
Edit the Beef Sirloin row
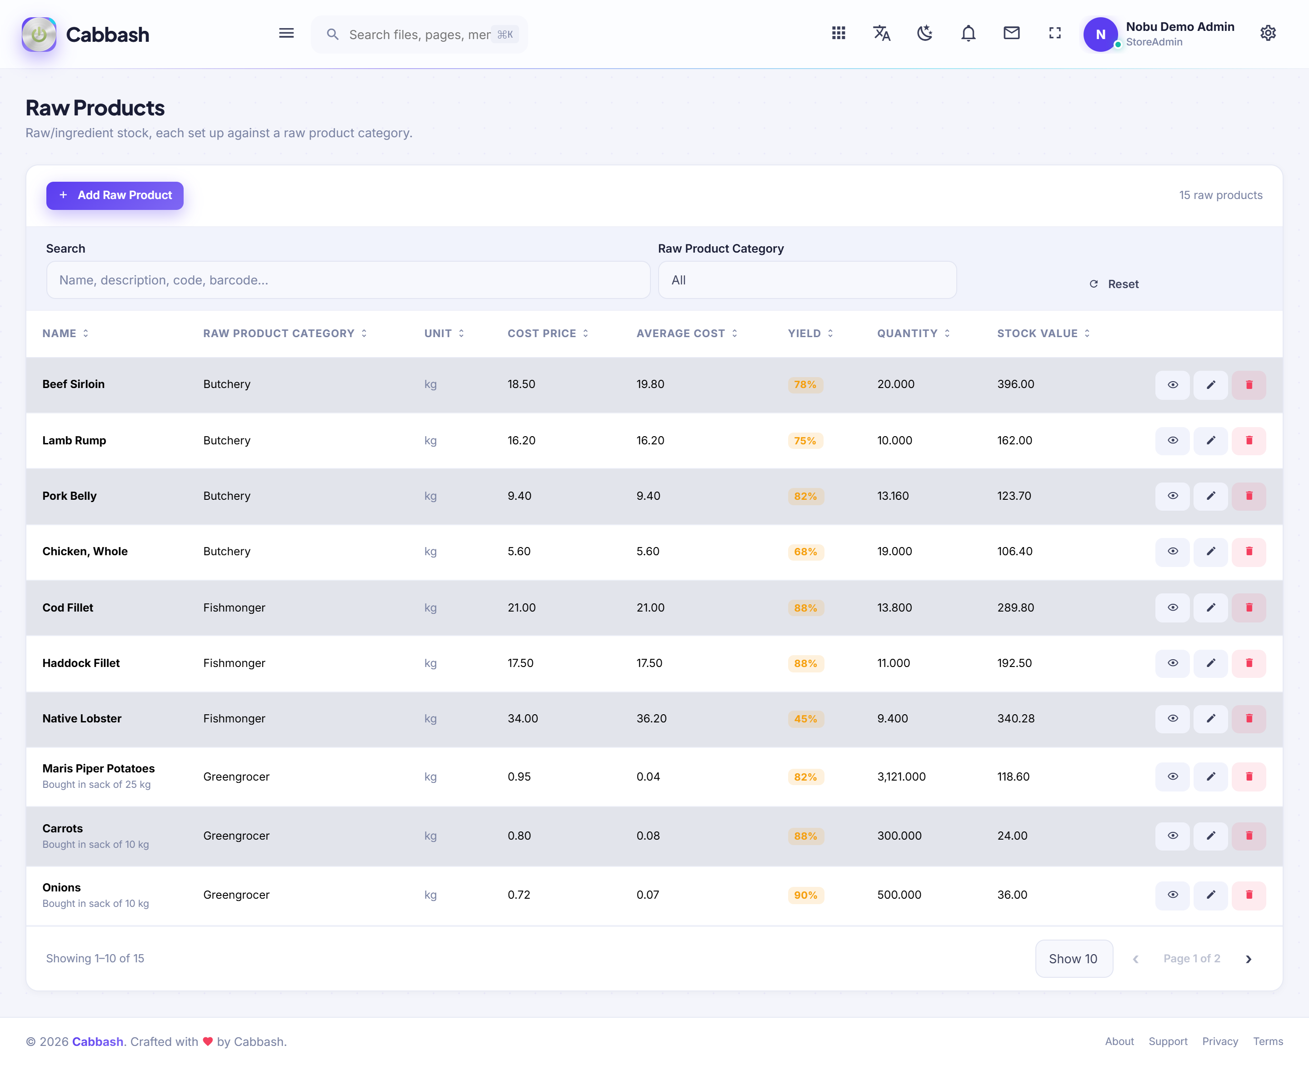(x=1210, y=385)
